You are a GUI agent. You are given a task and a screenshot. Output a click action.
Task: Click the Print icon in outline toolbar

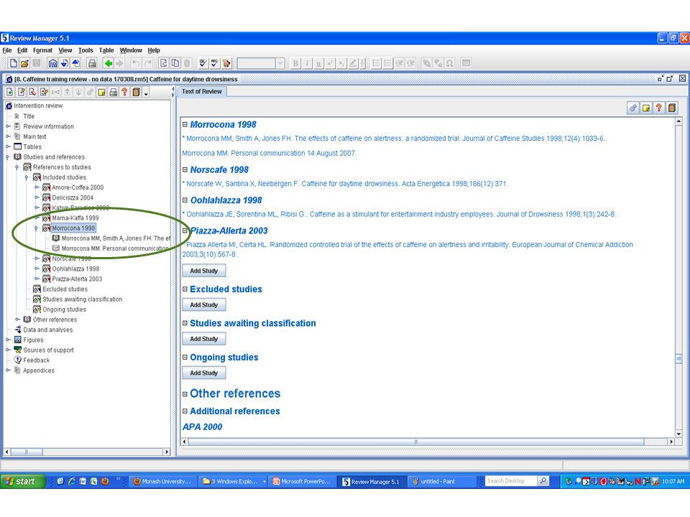(x=113, y=92)
